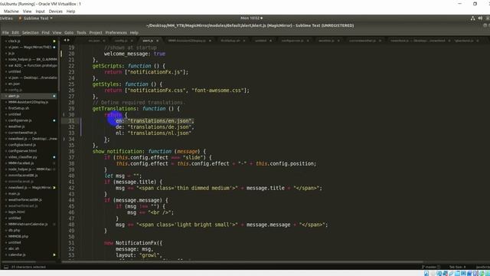The image size is (490, 276).
Task: Open the VirtualBox Machine menu
Action: [11, 11]
